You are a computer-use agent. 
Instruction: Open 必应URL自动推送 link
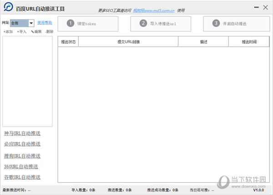tap(22, 144)
